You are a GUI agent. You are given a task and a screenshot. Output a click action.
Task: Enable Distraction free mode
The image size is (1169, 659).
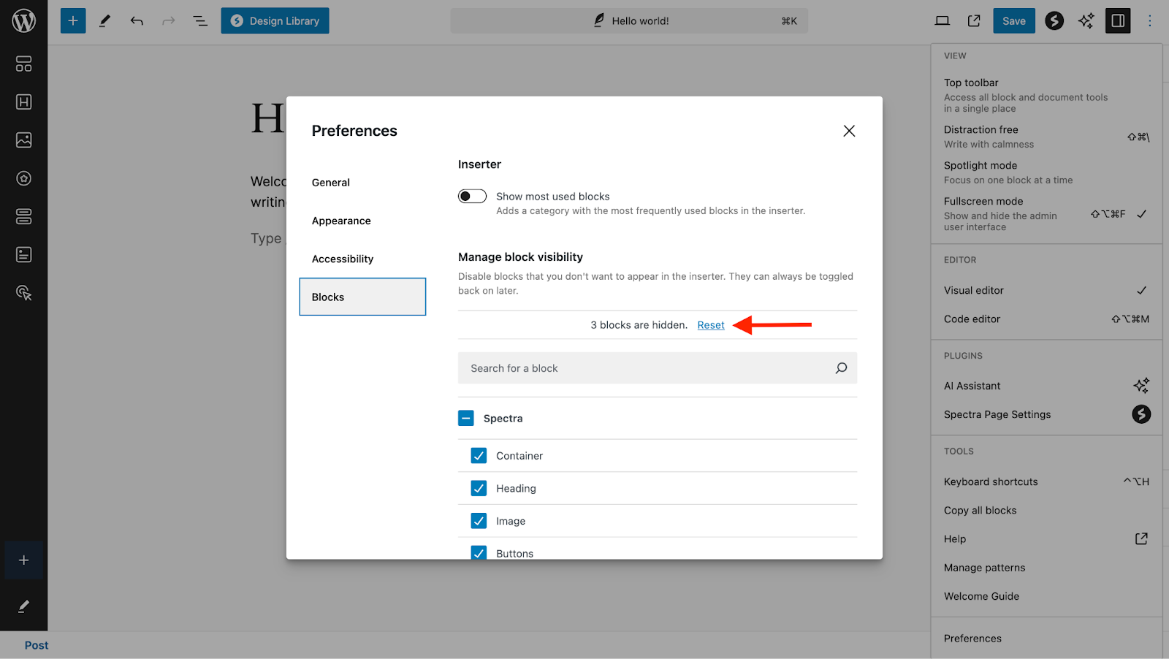click(1046, 137)
